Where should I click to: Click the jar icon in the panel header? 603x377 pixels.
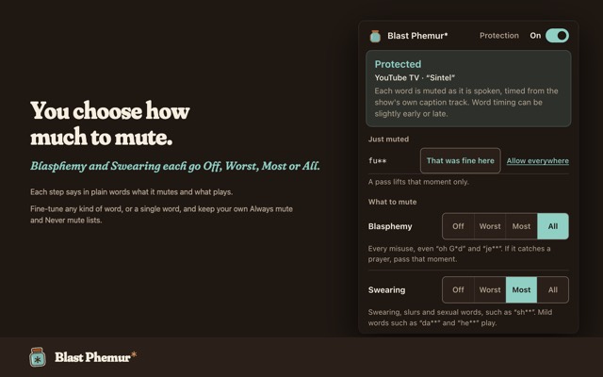pos(375,36)
